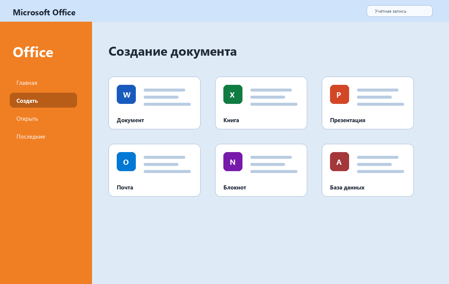
Task: Click the Презентация card label
Action: point(348,120)
